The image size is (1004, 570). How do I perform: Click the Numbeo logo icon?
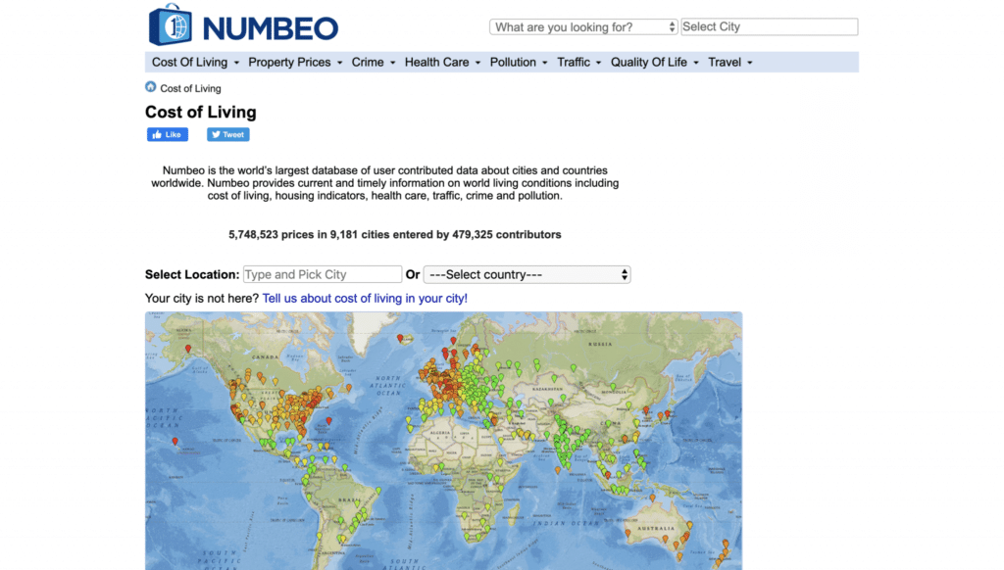[170, 25]
